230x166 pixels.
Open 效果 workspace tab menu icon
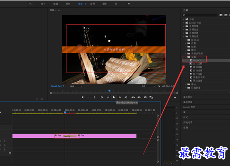(86, 4)
